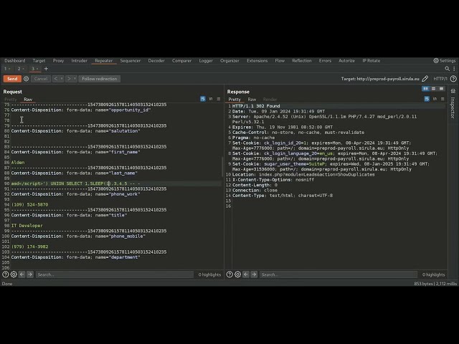Go to previous request in history
This screenshot has width=459, height=344.
point(56,79)
